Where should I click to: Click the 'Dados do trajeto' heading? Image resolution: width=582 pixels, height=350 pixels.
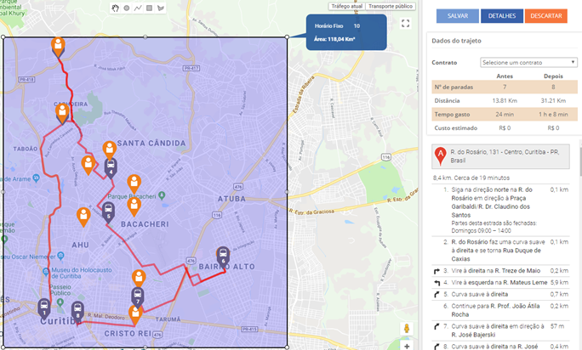[456, 41]
